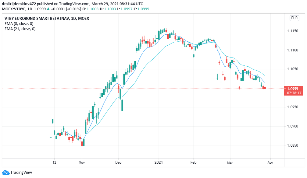Click the 1.0900 price axis label
Image resolution: width=307 pixels, height=178 pixels.
292,126
